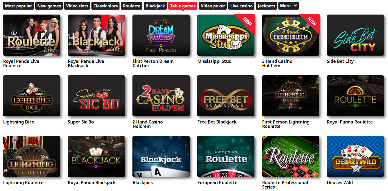
Task: Switch to the Video slots tab
Action: pos(77,6)
